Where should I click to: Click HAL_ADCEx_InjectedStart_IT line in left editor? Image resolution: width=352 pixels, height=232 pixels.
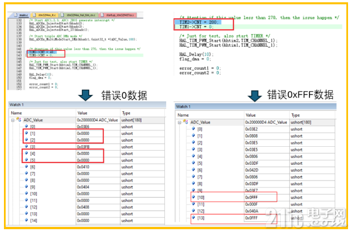(59, 29)
